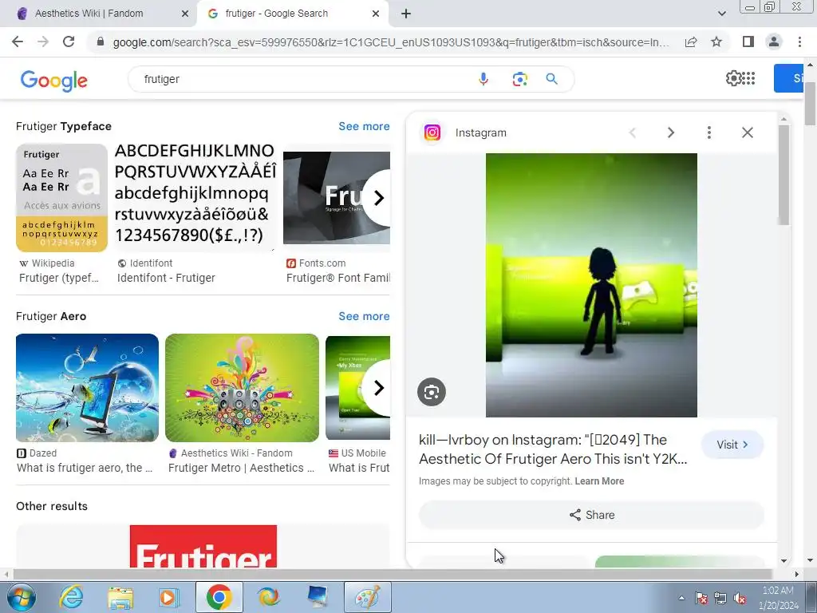Click the browser forward arrow
This screenshot has width=817, height=613.
tap(43, 42)
